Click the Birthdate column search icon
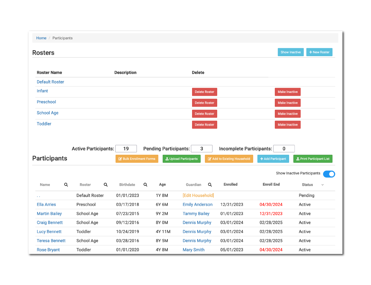The image size is (371, 285). 145,185
